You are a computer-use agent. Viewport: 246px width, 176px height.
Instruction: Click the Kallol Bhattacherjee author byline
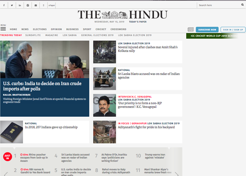click(17, 95)
